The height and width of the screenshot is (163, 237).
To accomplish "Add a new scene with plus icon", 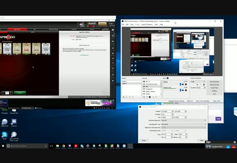I will [x=123, y=97].
